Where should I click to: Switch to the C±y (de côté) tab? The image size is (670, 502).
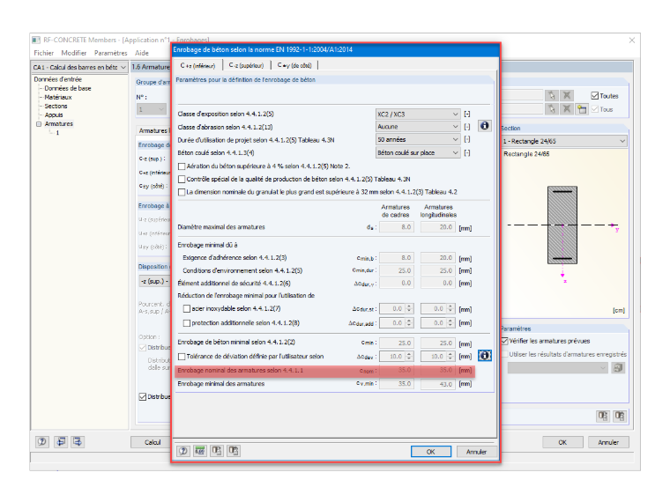(294, 65)
